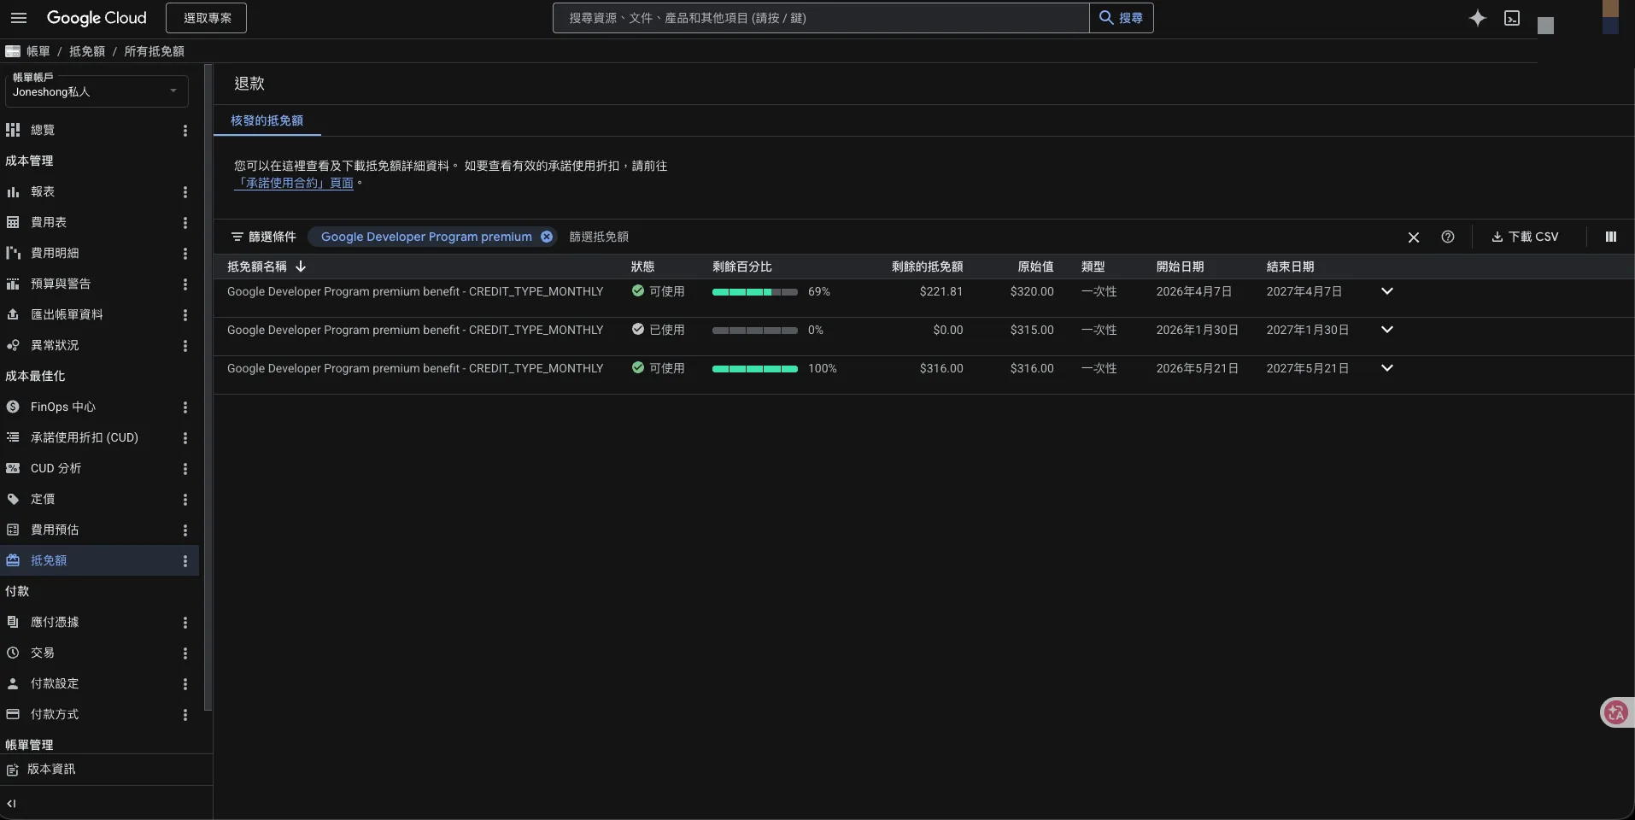1635x820 pixels.
Task: Open the 選取專案 project picker
Action: 207,18
